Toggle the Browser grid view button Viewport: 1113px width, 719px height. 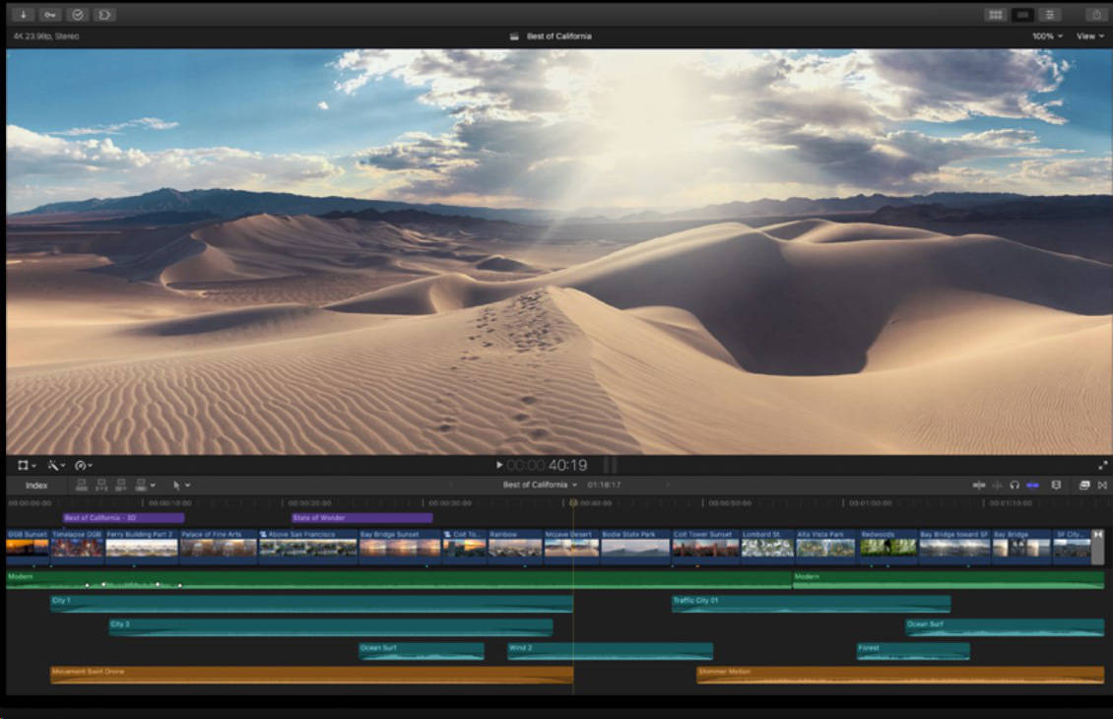click(x=995, y=14)
